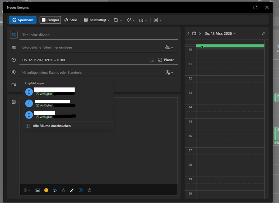Open the privacy lock dropdown
This screenshot has width=279, height=203.
[x=143, y=20]
